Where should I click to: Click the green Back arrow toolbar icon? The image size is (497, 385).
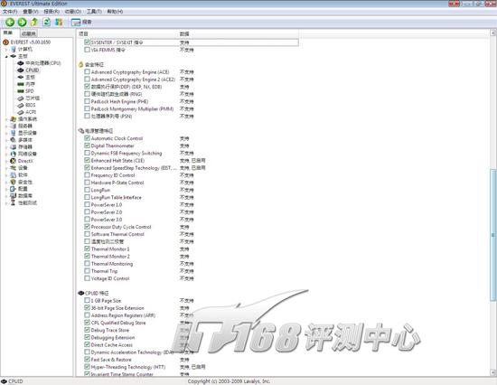point(10,22)
